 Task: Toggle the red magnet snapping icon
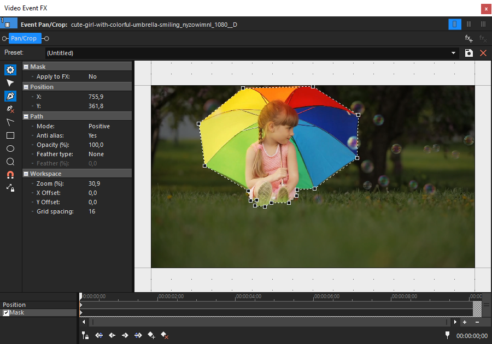tap(10, 175)
